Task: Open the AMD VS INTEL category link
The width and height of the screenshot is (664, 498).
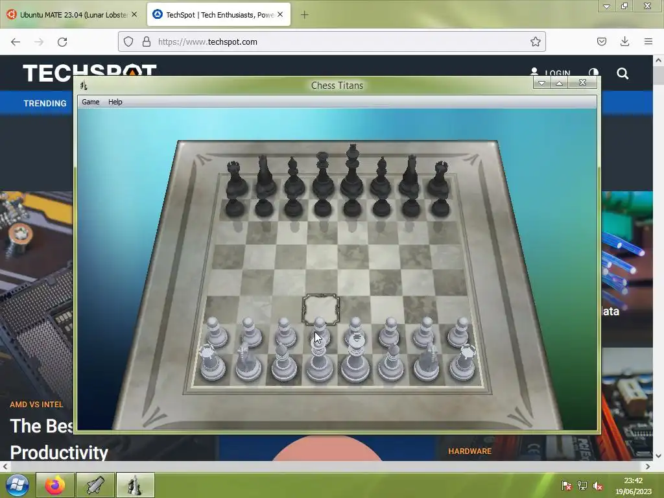Action: pyautogui.click(x=36, y=405)
